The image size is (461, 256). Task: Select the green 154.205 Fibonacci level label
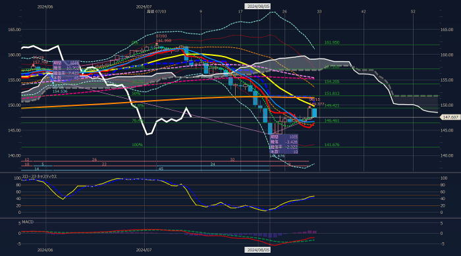(332, 82)
